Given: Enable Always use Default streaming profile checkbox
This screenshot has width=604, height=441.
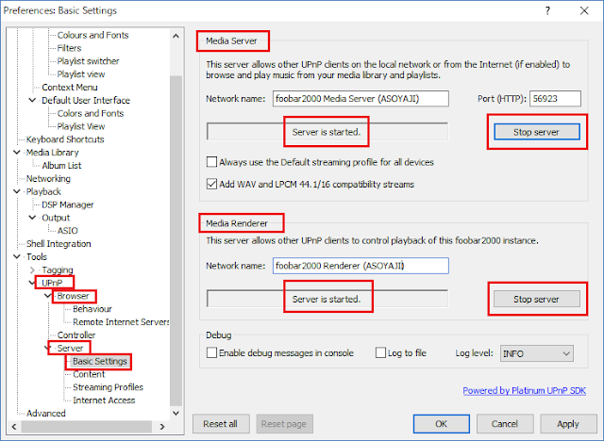Looking at the screenshot, I should tap(211, 162).
